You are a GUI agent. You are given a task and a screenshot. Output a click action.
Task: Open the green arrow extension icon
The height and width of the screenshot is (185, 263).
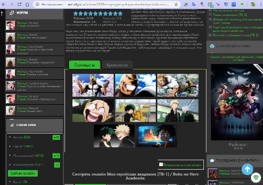(x=242, y=4)
